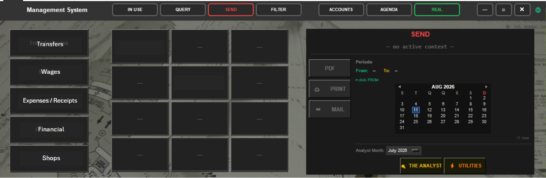Open the FILTER tab
Image resolution: width=546 pixels, height=178 pixels.
point(279,10)
